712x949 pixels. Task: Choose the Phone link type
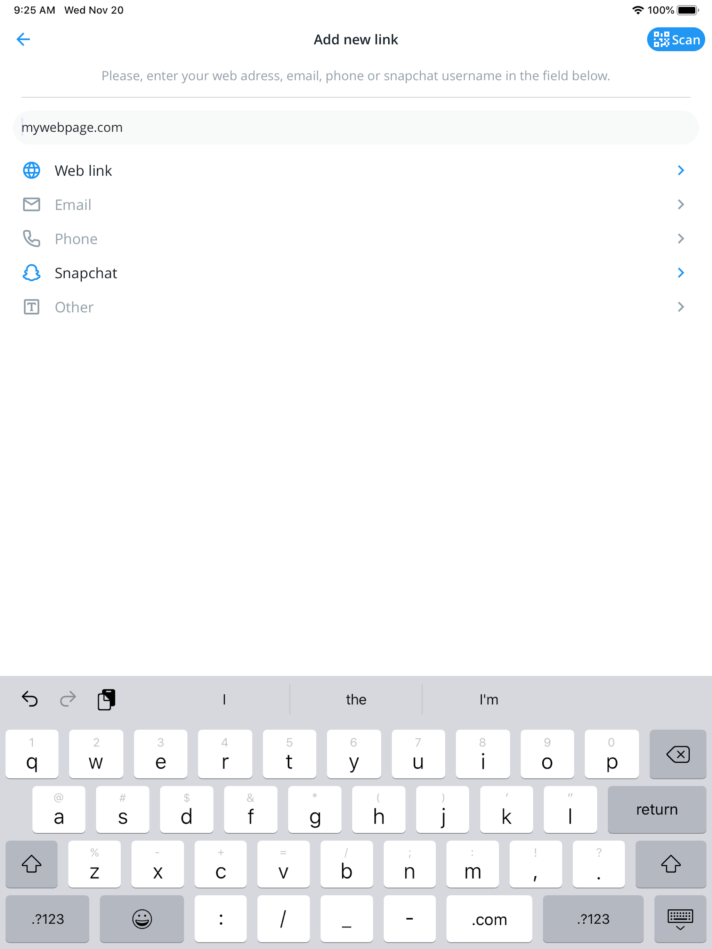pos(76,239)
